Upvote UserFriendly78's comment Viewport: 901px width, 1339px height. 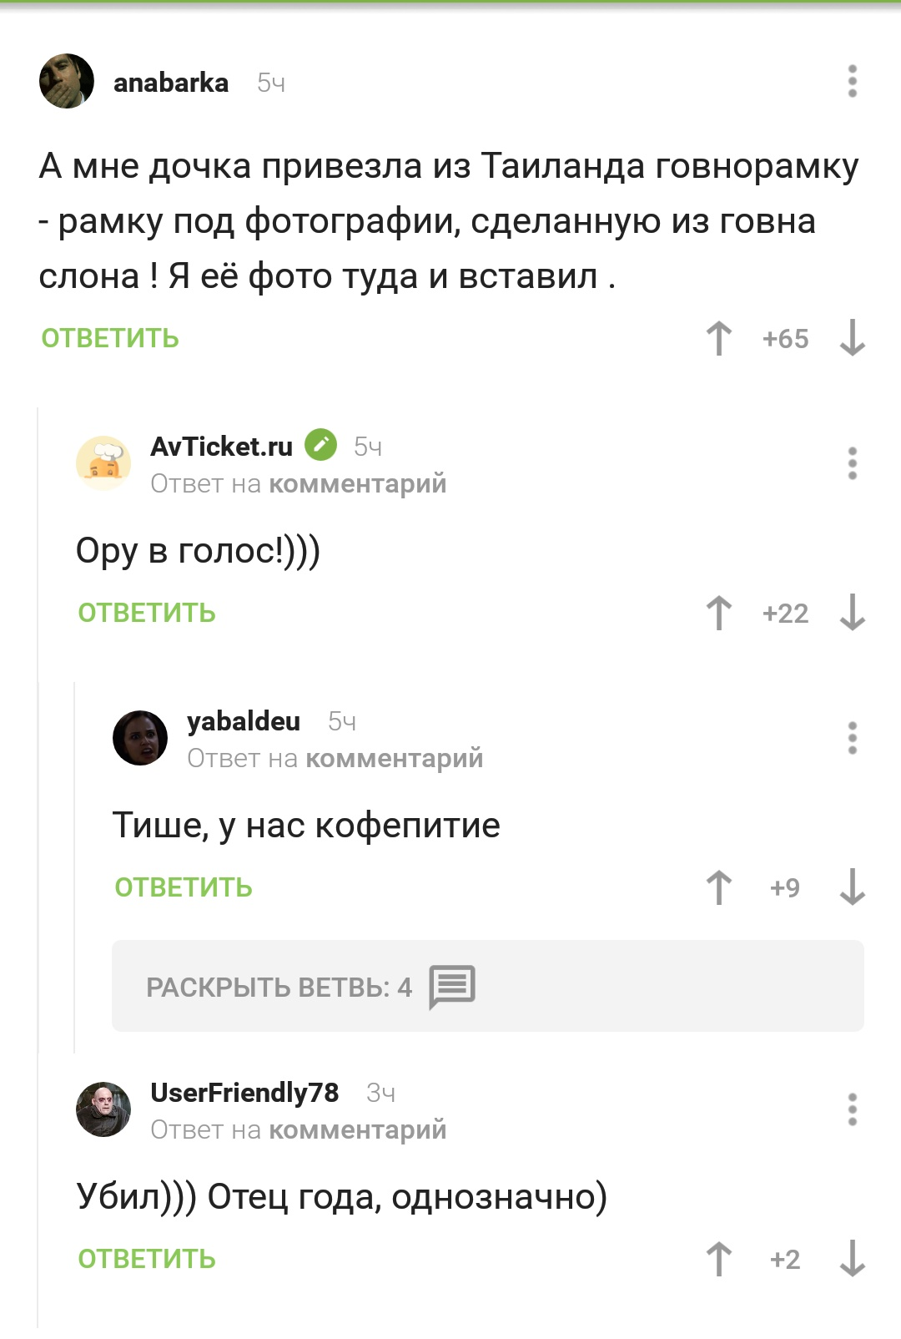[x=718, y=1259]
